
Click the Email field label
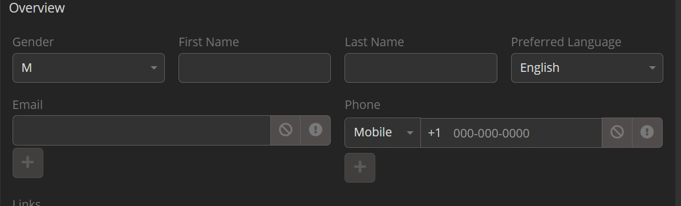click(x=27, y=105)
